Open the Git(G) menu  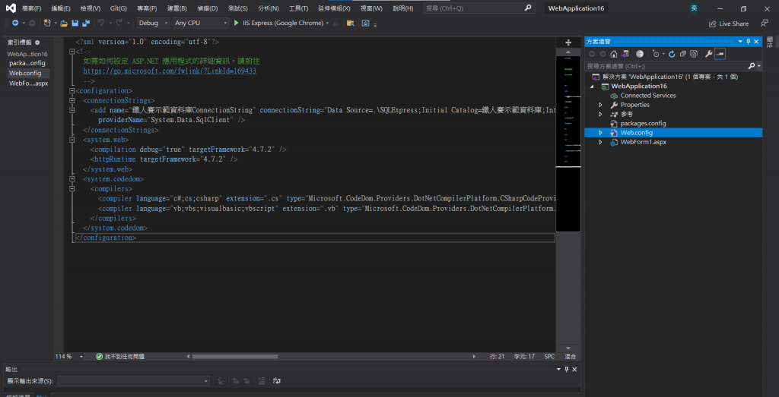(x=118, y=9)
